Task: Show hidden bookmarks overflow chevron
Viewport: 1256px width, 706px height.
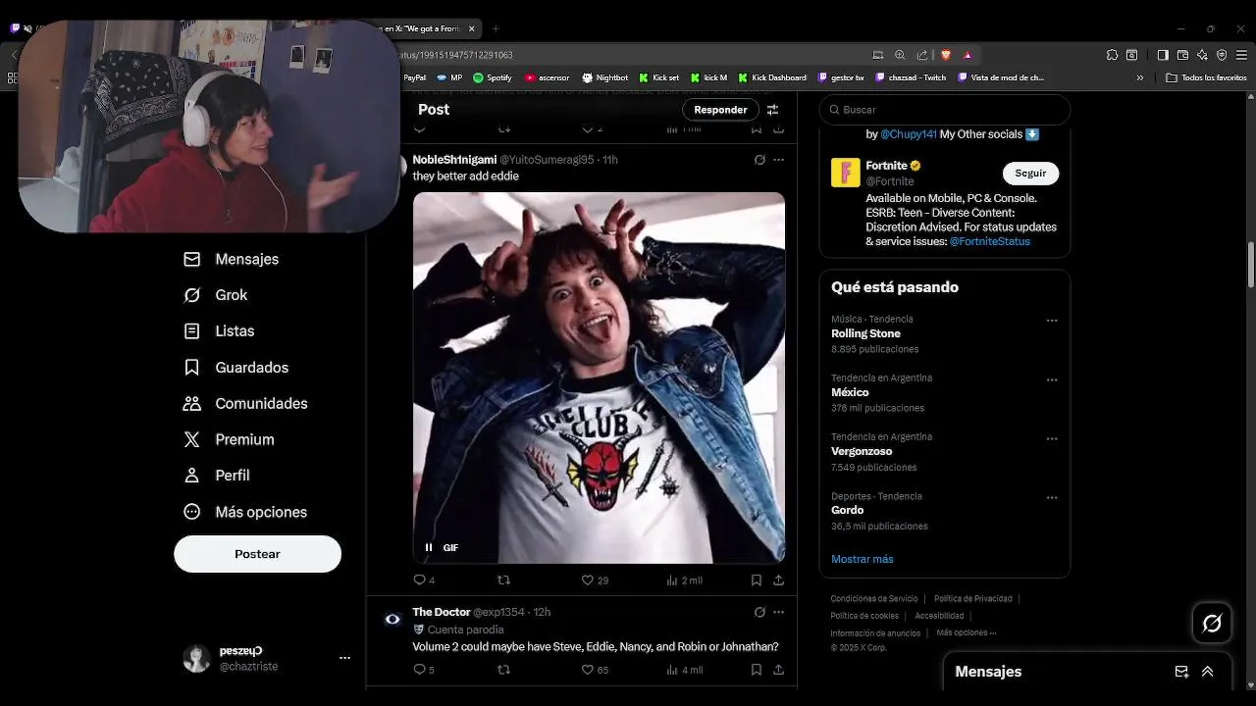Action: click(x=1140, y=77)
